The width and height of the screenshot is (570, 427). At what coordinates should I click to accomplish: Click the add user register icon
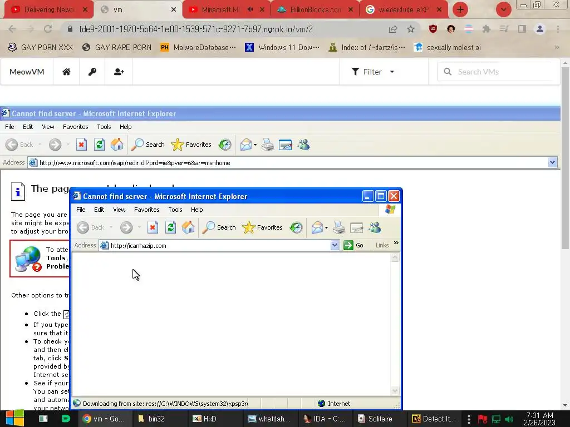click(x=119, y=72)
